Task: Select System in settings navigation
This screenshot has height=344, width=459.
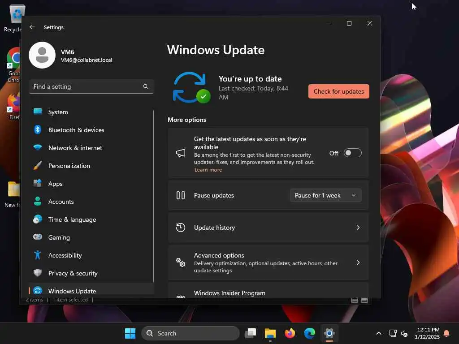Action: click(91, 112)
